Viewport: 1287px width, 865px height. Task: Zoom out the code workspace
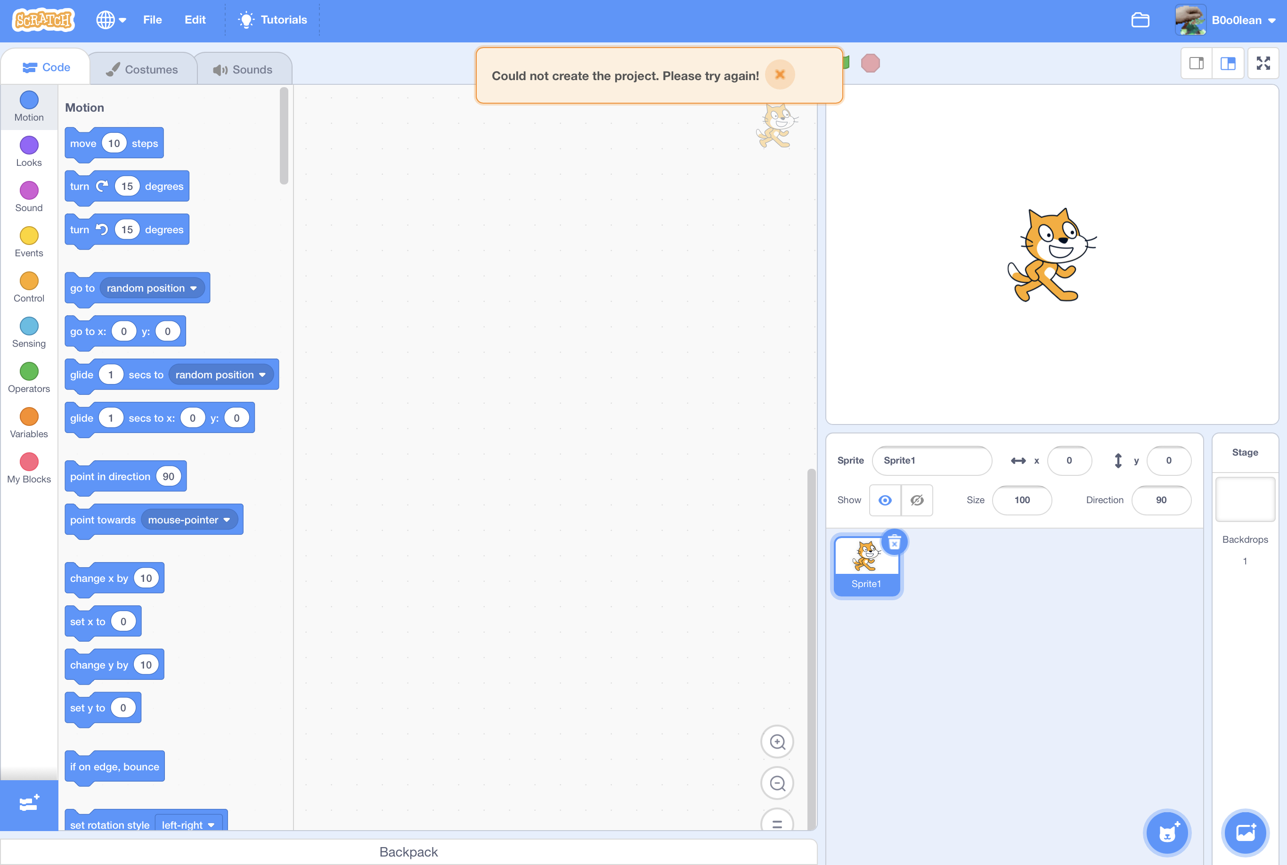click(x=777, y=783)
